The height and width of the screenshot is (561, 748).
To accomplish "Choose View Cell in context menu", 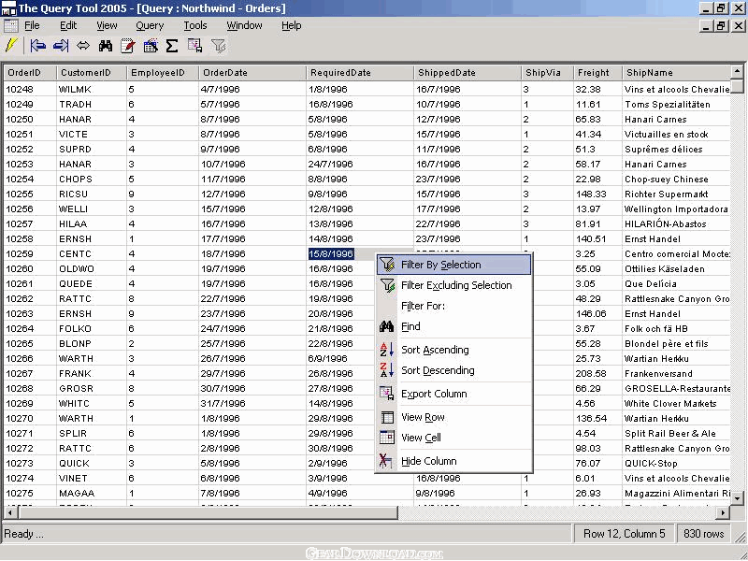I will tap(453, 438).
